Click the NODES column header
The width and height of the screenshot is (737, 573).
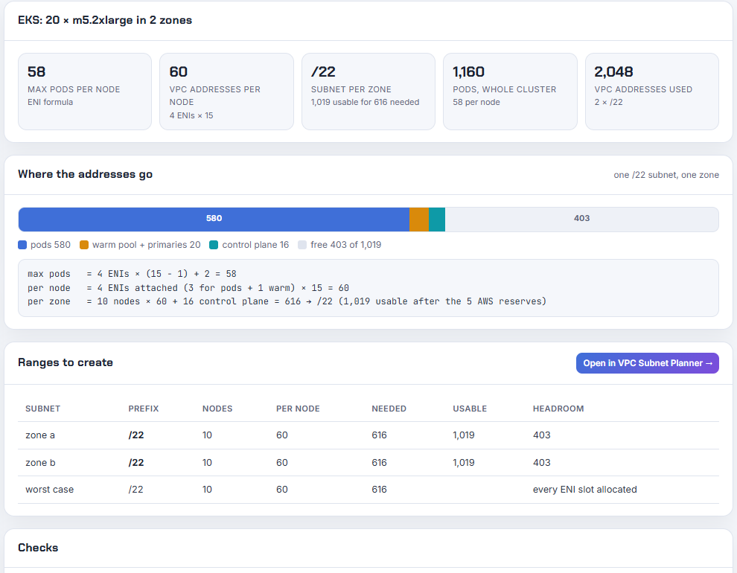tap(217, 409)
